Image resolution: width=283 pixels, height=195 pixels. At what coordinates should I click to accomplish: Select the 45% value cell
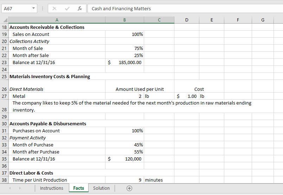click(124, 145)
